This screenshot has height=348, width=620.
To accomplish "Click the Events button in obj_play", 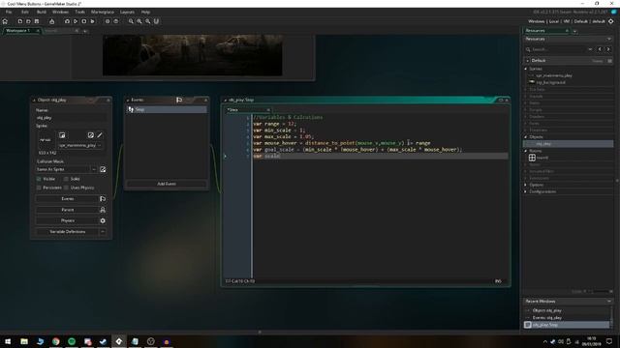I will 67,199.
